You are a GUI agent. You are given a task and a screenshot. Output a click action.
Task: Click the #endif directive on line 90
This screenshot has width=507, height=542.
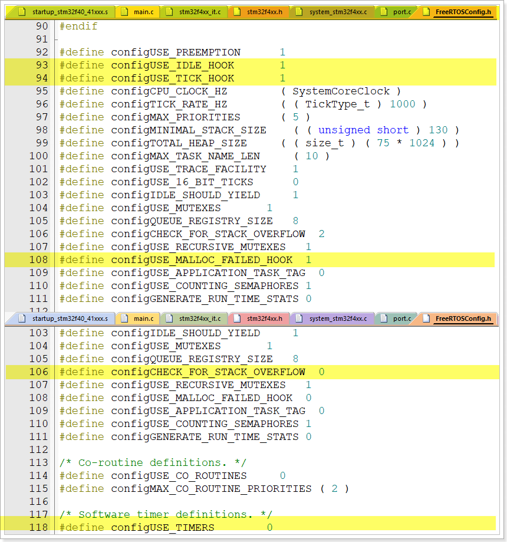(78, 27)
